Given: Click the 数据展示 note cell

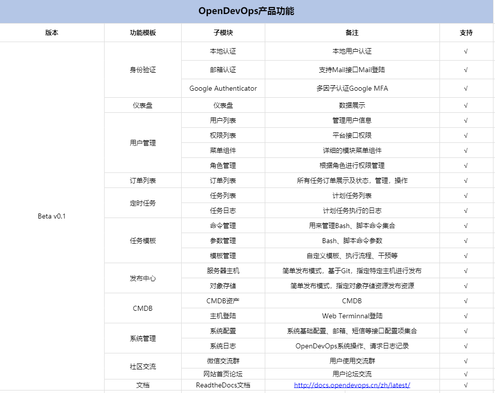Looking at the screenshot, I should pyautogui.click(x=352, y=105).
